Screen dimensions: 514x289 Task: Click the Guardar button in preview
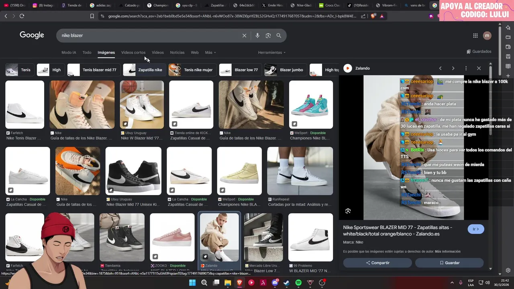[x=449, y=263]
